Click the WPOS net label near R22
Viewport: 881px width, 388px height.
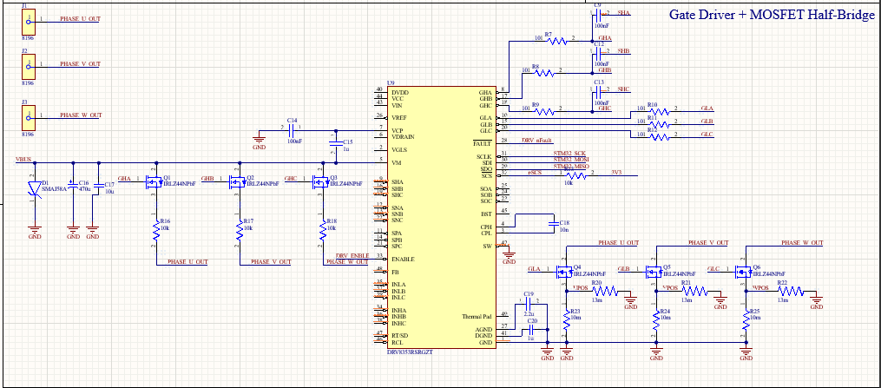click(x=759, y=287)
